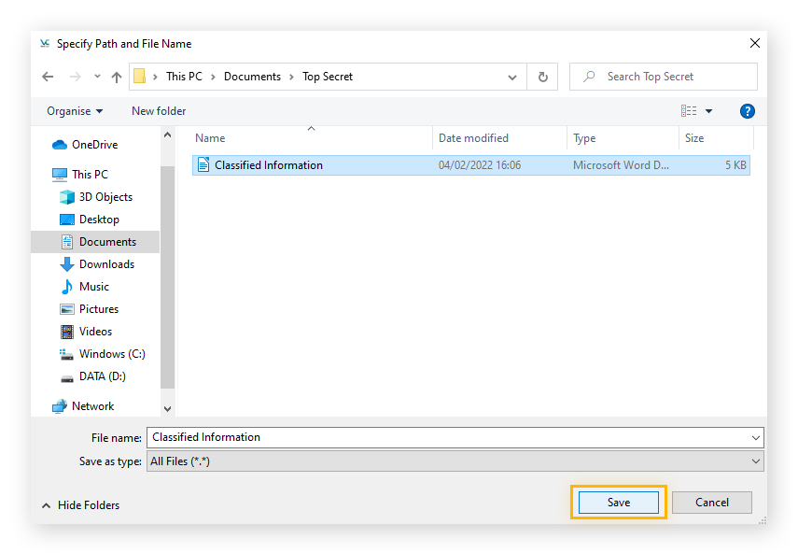Select the Windows (C:) drive
Screen dimensions: 798x553
(x=109, y=353)
